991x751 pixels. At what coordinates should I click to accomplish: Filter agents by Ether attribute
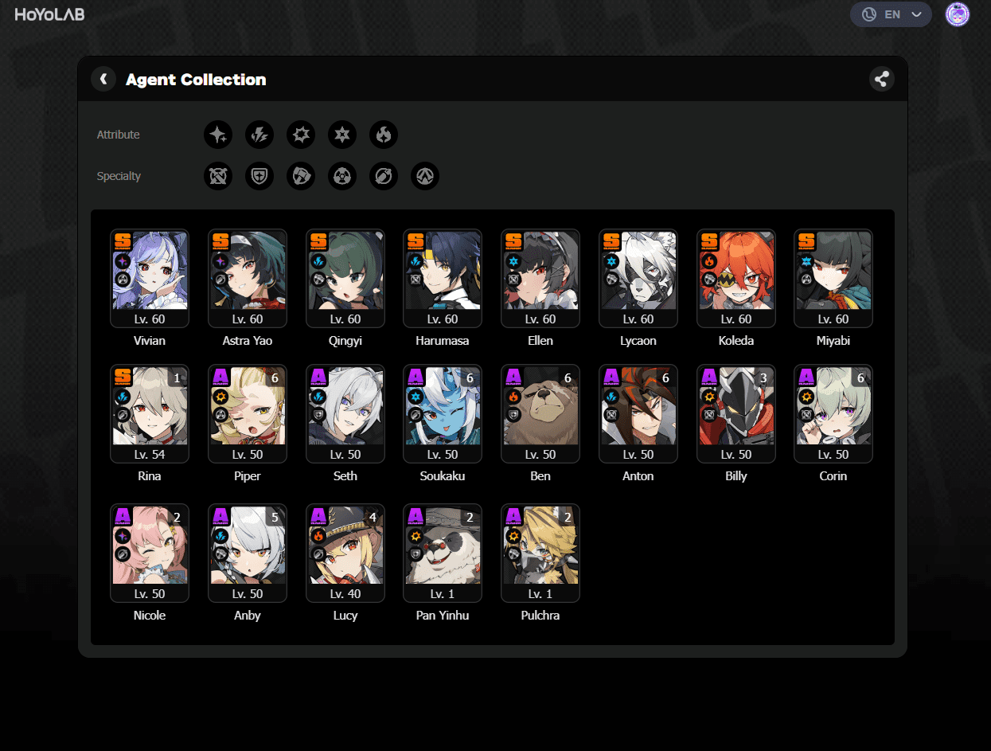(218, 135)
